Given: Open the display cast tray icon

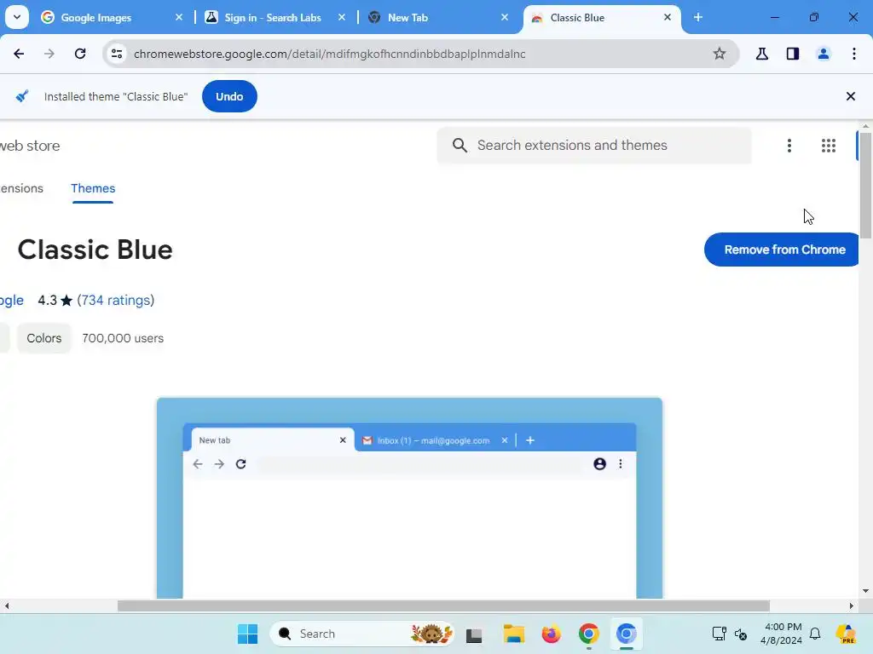Looking at the screenshot, I should coord(719,634).
